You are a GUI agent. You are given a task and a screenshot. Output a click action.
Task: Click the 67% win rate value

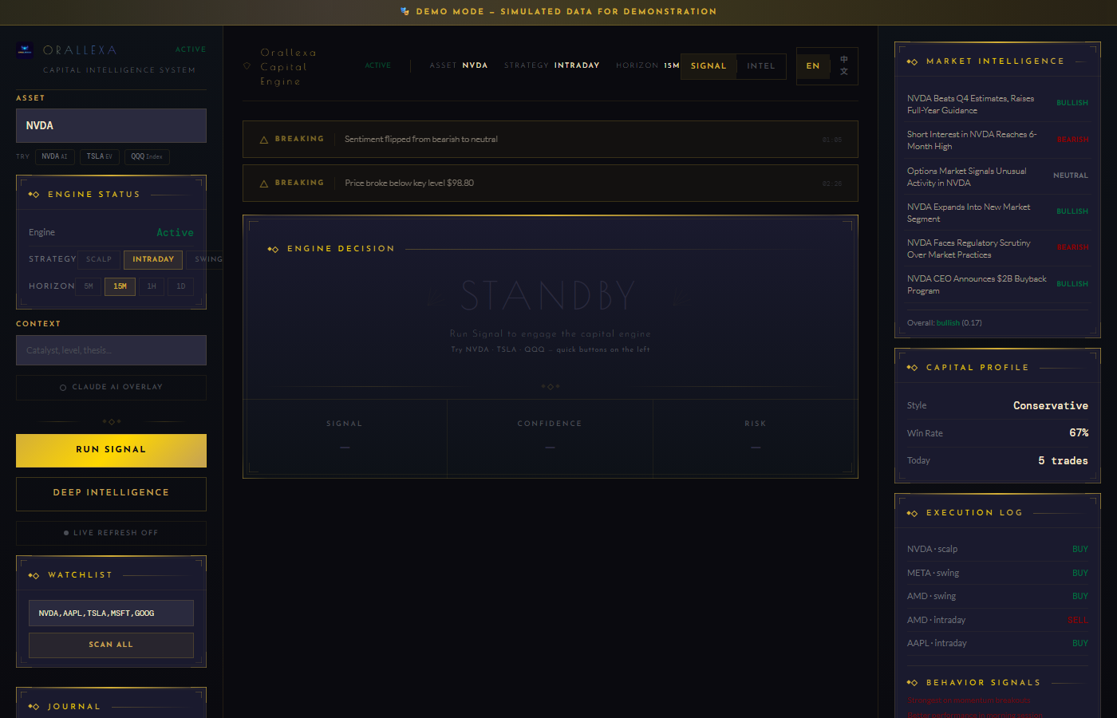tap(1079, 433)
